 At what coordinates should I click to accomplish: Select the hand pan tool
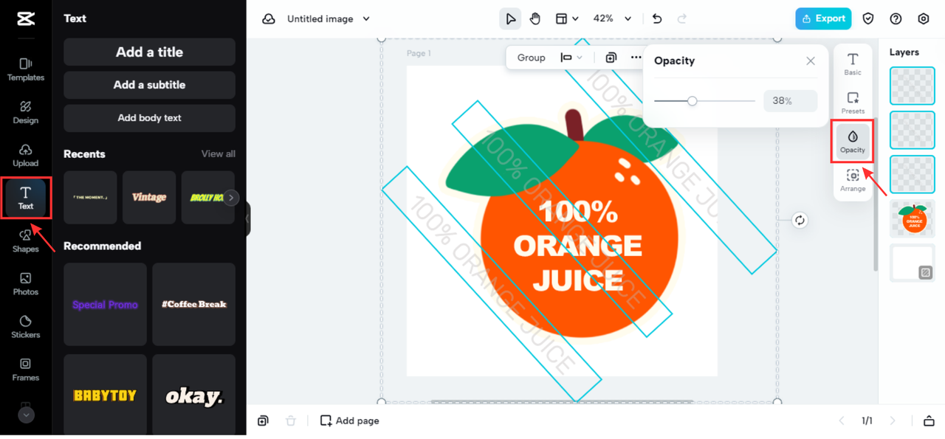point(535,19)
